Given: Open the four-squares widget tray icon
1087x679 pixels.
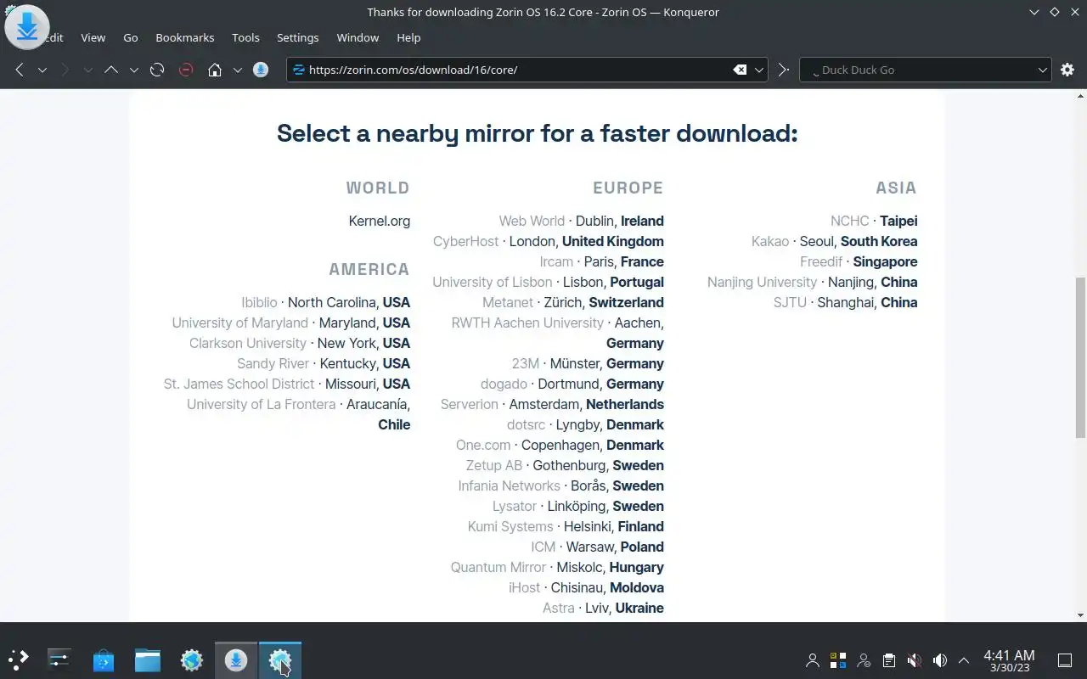Looking at the screenshot, I should click(x=838, y=659).
